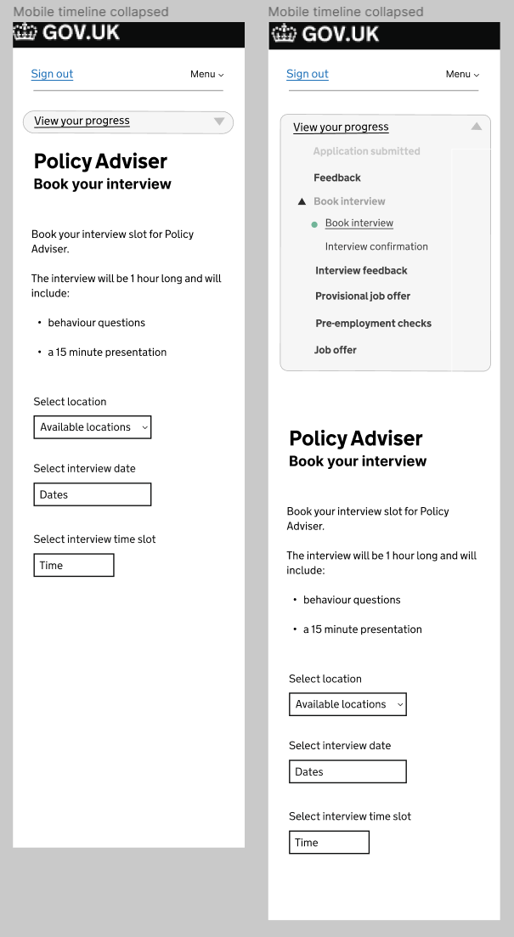Expand View your progress in left mockup
Image resolution: width=514 pixels, height=937 pixels.
tap(82, 121)
